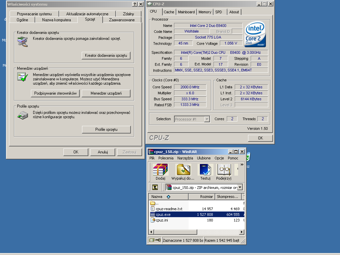Click Kreator dodawania sprzętu button
This screenshot has height=255, width=340.
[x=106, y=55]
